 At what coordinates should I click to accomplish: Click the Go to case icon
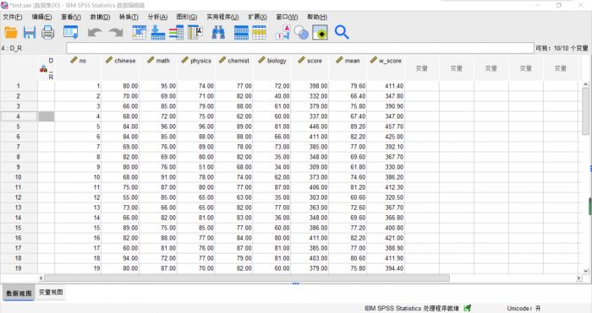click(x=140, y=32)
